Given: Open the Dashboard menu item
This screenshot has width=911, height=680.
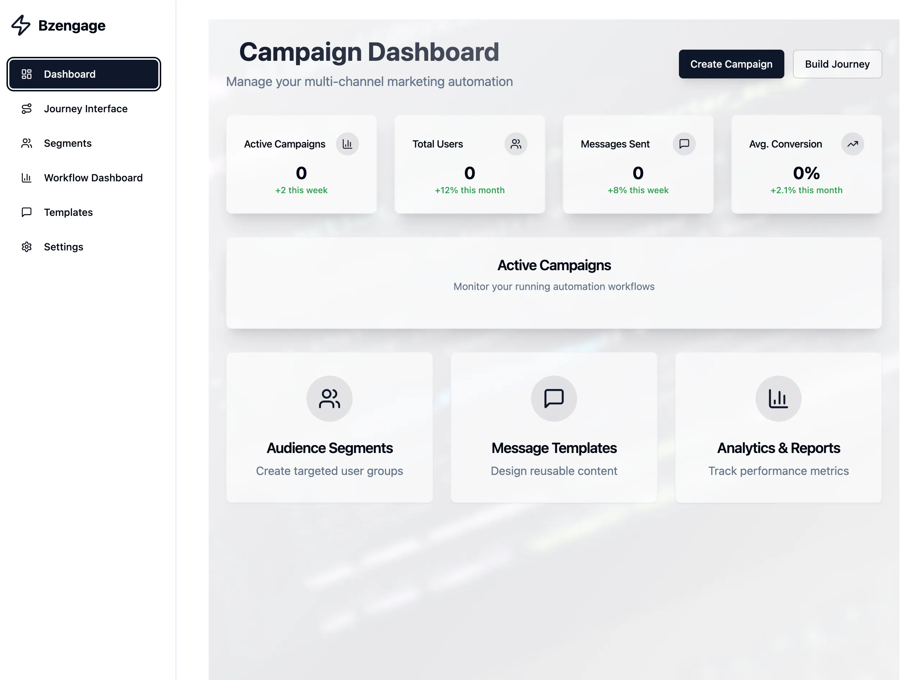Looking at the screenshot, I should click(x=83, y=74).
